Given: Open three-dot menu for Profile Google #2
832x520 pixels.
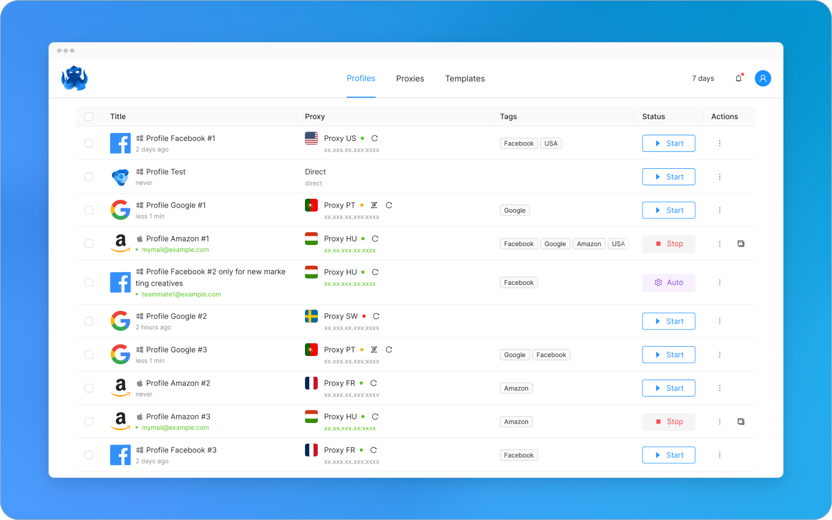Looking at the screenshot, I should (720, 321).
